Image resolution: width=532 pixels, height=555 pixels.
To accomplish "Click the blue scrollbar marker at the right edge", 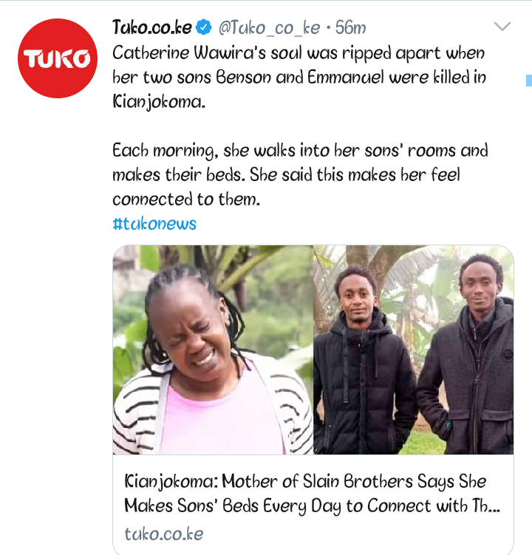I will (x=529, y=81).
